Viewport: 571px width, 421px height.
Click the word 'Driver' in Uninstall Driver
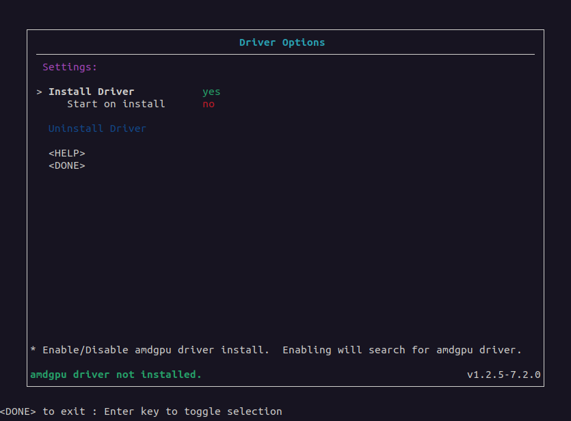coord(128,128)
